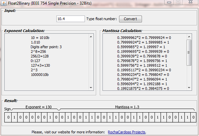Screen dimensions: 199x136
Task: Select line '0.5999985*2 = 1.199997 = 1'
Action: coord(141,47)
